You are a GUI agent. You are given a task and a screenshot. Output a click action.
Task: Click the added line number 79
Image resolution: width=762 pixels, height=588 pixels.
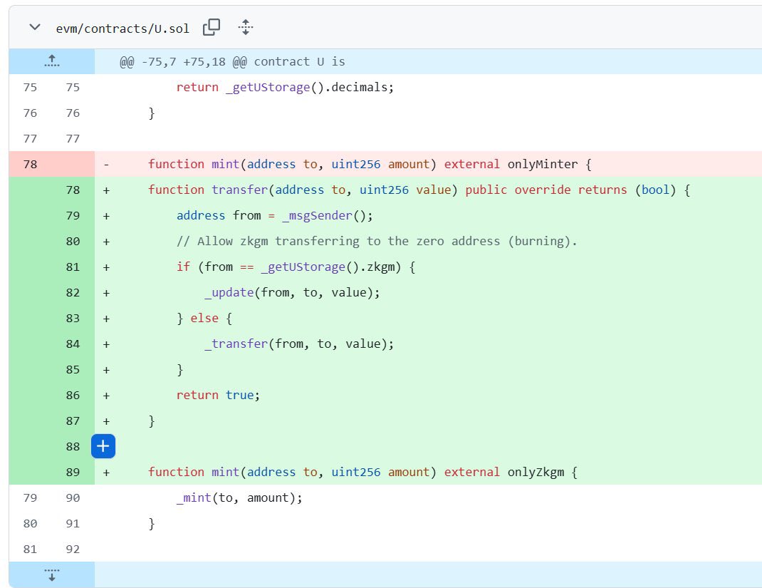[73, 215]
